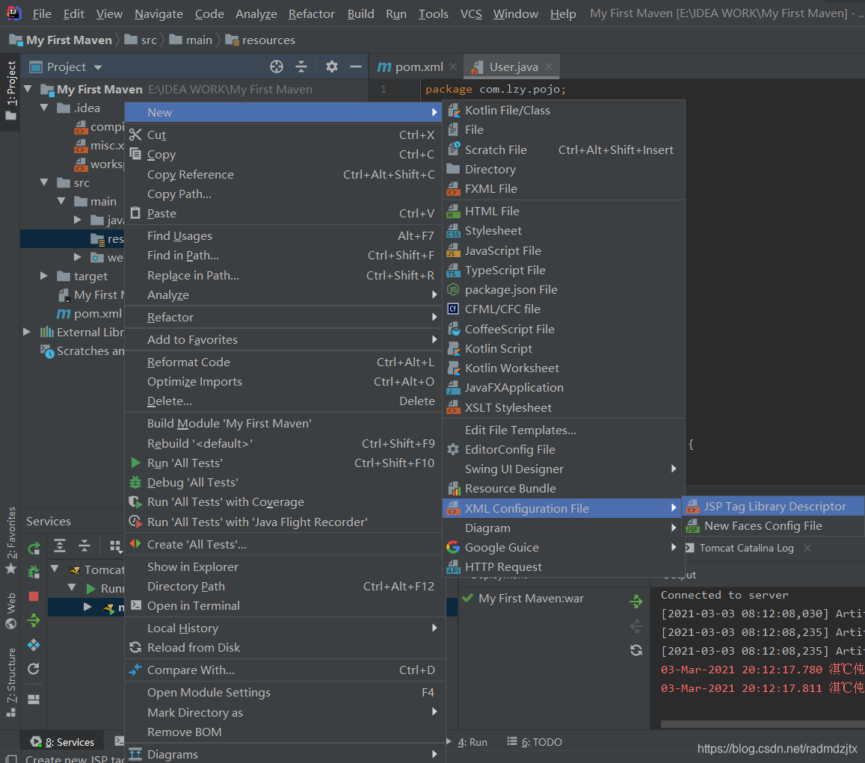Expand the Swing UI Designer submenu
The width and height of the screenshot is (865, 763).
tap(563, 469)
